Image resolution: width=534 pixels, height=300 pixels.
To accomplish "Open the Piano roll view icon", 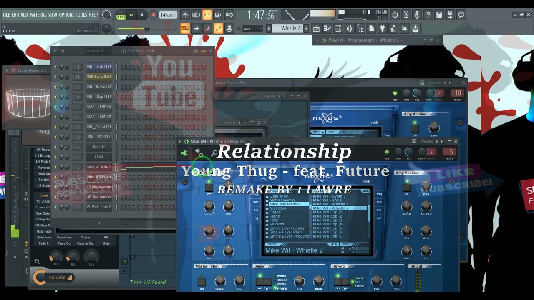I will coord(327,28).
